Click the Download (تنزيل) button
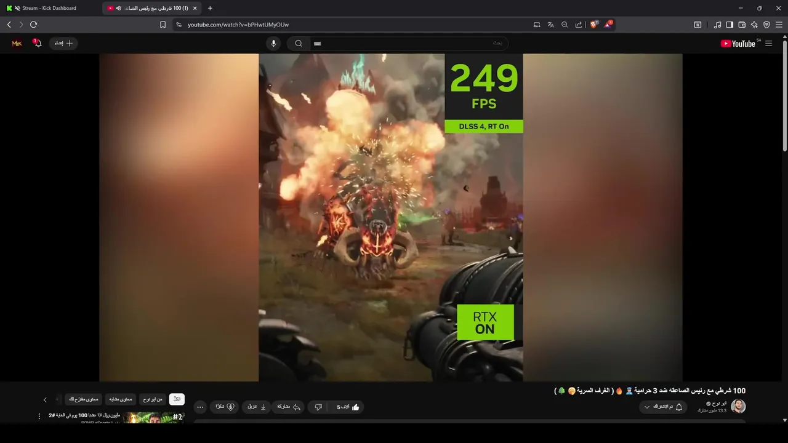Viewport: 788px width, 443px height. (257, 407)
